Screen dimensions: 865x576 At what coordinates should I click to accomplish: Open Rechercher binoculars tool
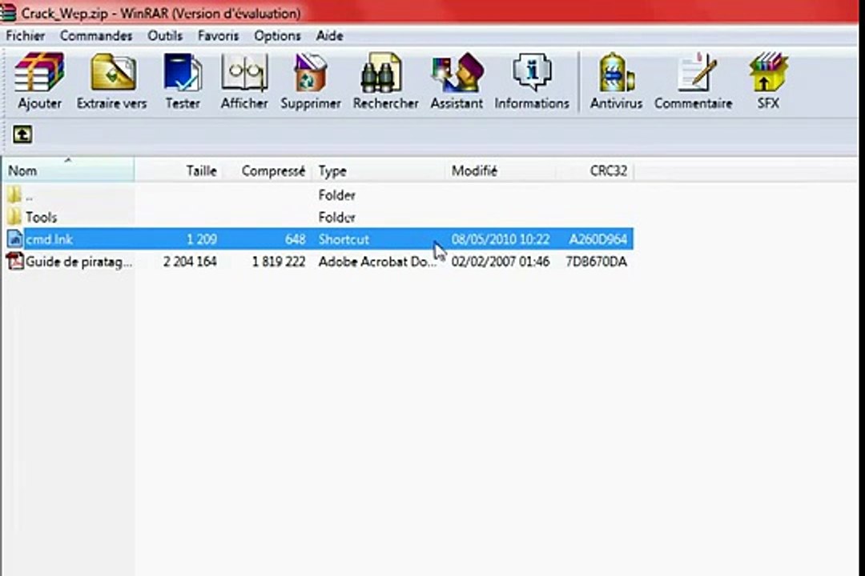(381, 73)
